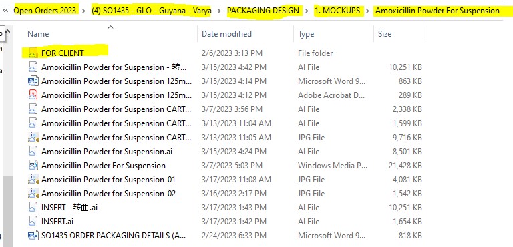Expand the chevron after Open Orders 2023 breadcrumb
Viewport: 513px width, 247px height.
(84, 11)
